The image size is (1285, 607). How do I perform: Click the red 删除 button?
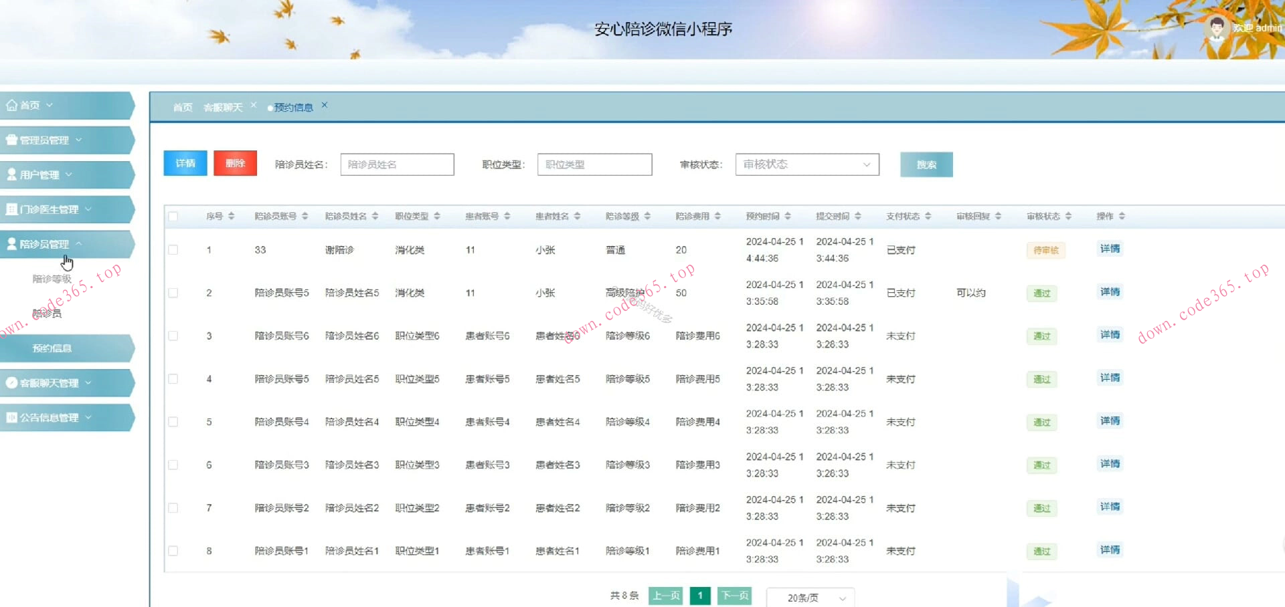[235, 162]
